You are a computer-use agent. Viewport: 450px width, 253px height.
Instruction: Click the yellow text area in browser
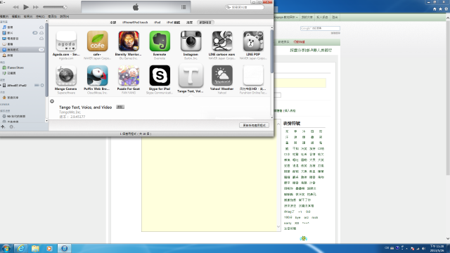tap(210, 183)
